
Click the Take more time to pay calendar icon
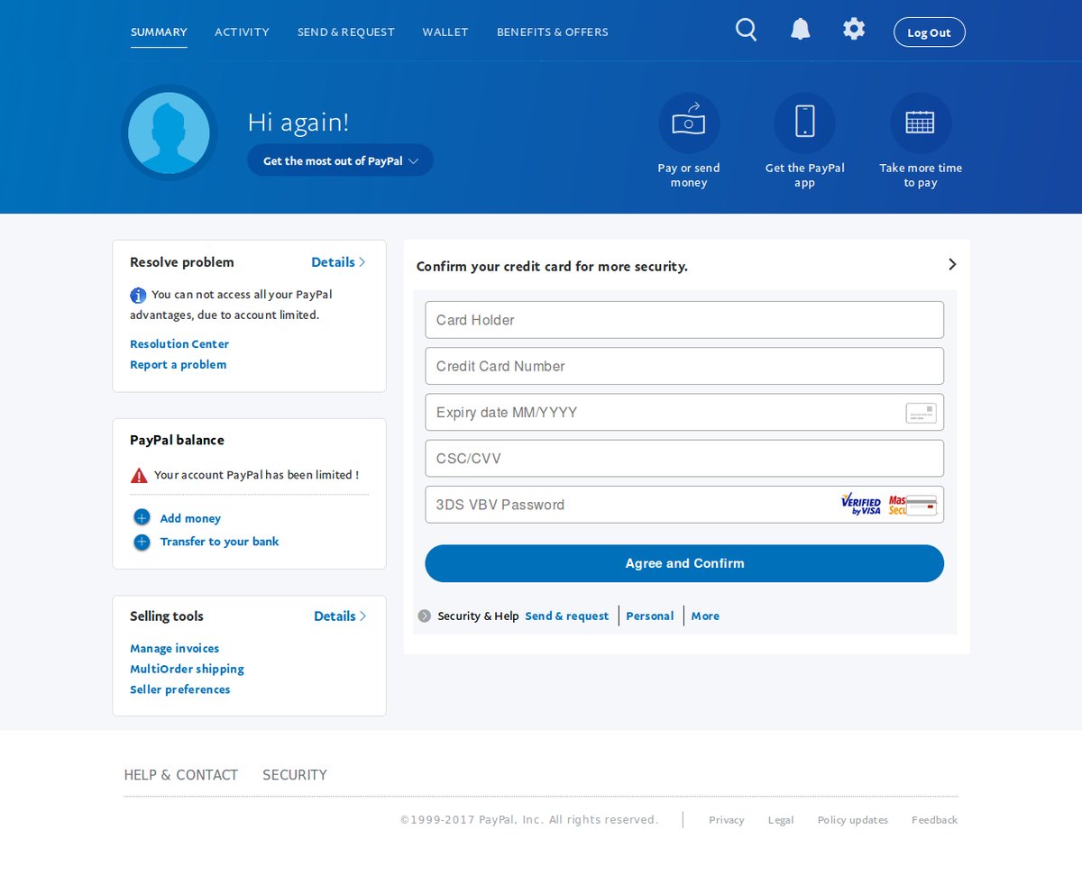coord(920,123)
